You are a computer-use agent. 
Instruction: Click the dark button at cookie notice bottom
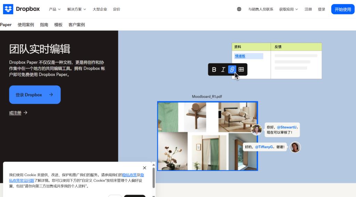point(135,196)
